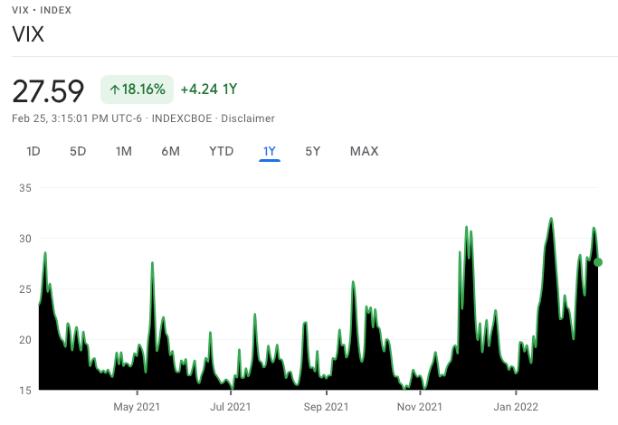Click the current value dot on chart

coord(598,262)
